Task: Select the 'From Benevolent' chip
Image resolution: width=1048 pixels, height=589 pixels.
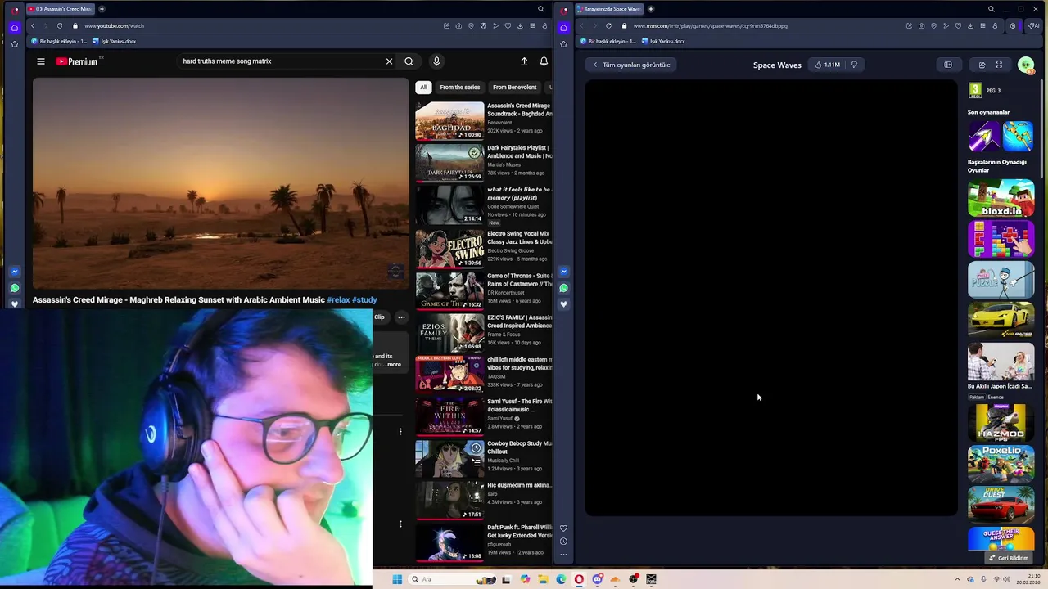Action: (514, 88)
